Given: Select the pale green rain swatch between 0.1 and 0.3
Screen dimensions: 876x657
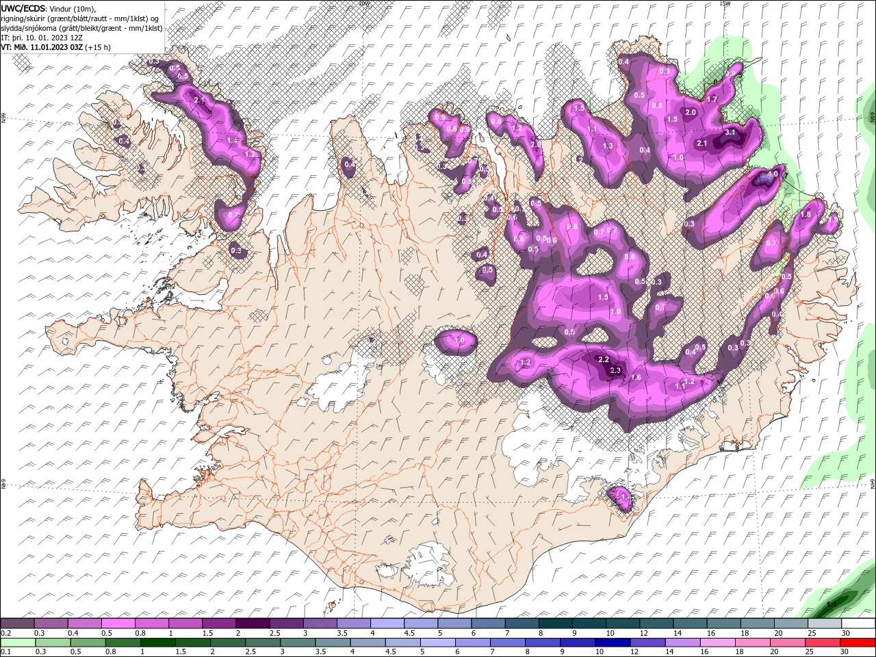Looking at the screenshot, I should click(18, 643).
